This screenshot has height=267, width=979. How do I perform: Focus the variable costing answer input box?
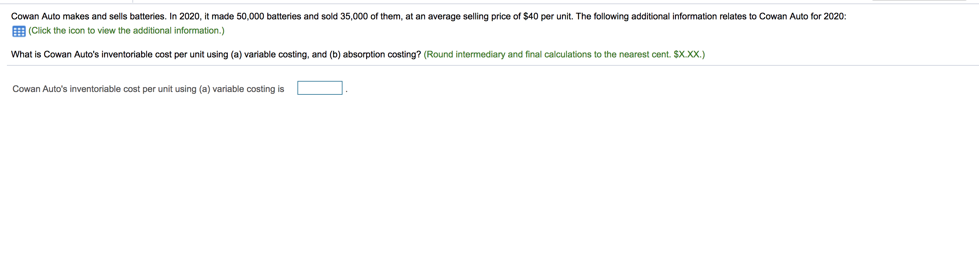coord(320,88)
